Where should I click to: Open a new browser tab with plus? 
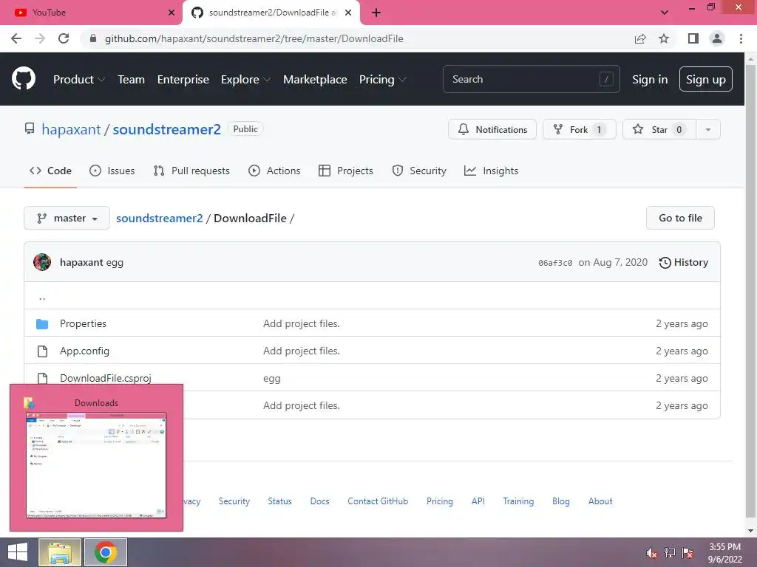[x=376, y=13]
